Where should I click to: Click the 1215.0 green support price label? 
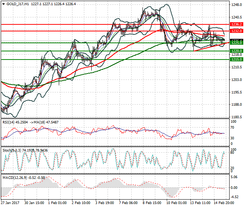[x=237, y=59]
